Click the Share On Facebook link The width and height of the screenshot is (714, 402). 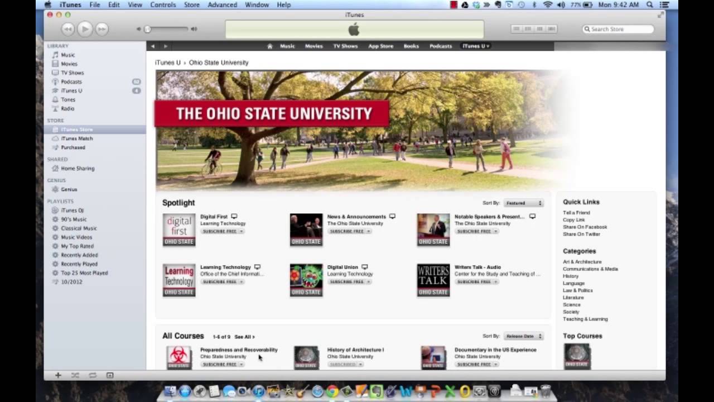pos(585,227)
